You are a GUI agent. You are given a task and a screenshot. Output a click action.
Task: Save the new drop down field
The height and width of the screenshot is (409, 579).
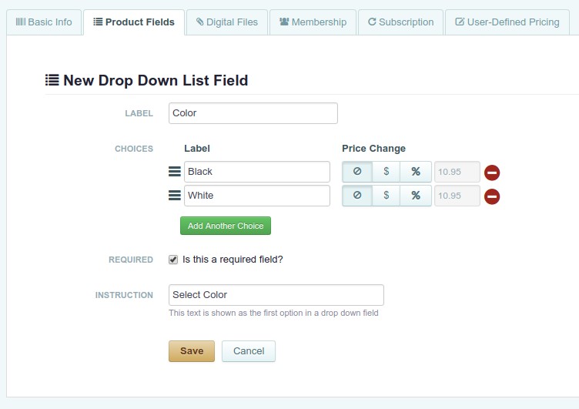[192, 351]
